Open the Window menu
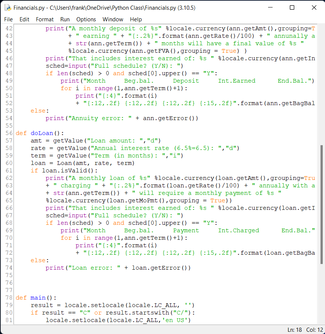Image resolution: width=325 pixels, height=334 pixels. click(113, 19)
